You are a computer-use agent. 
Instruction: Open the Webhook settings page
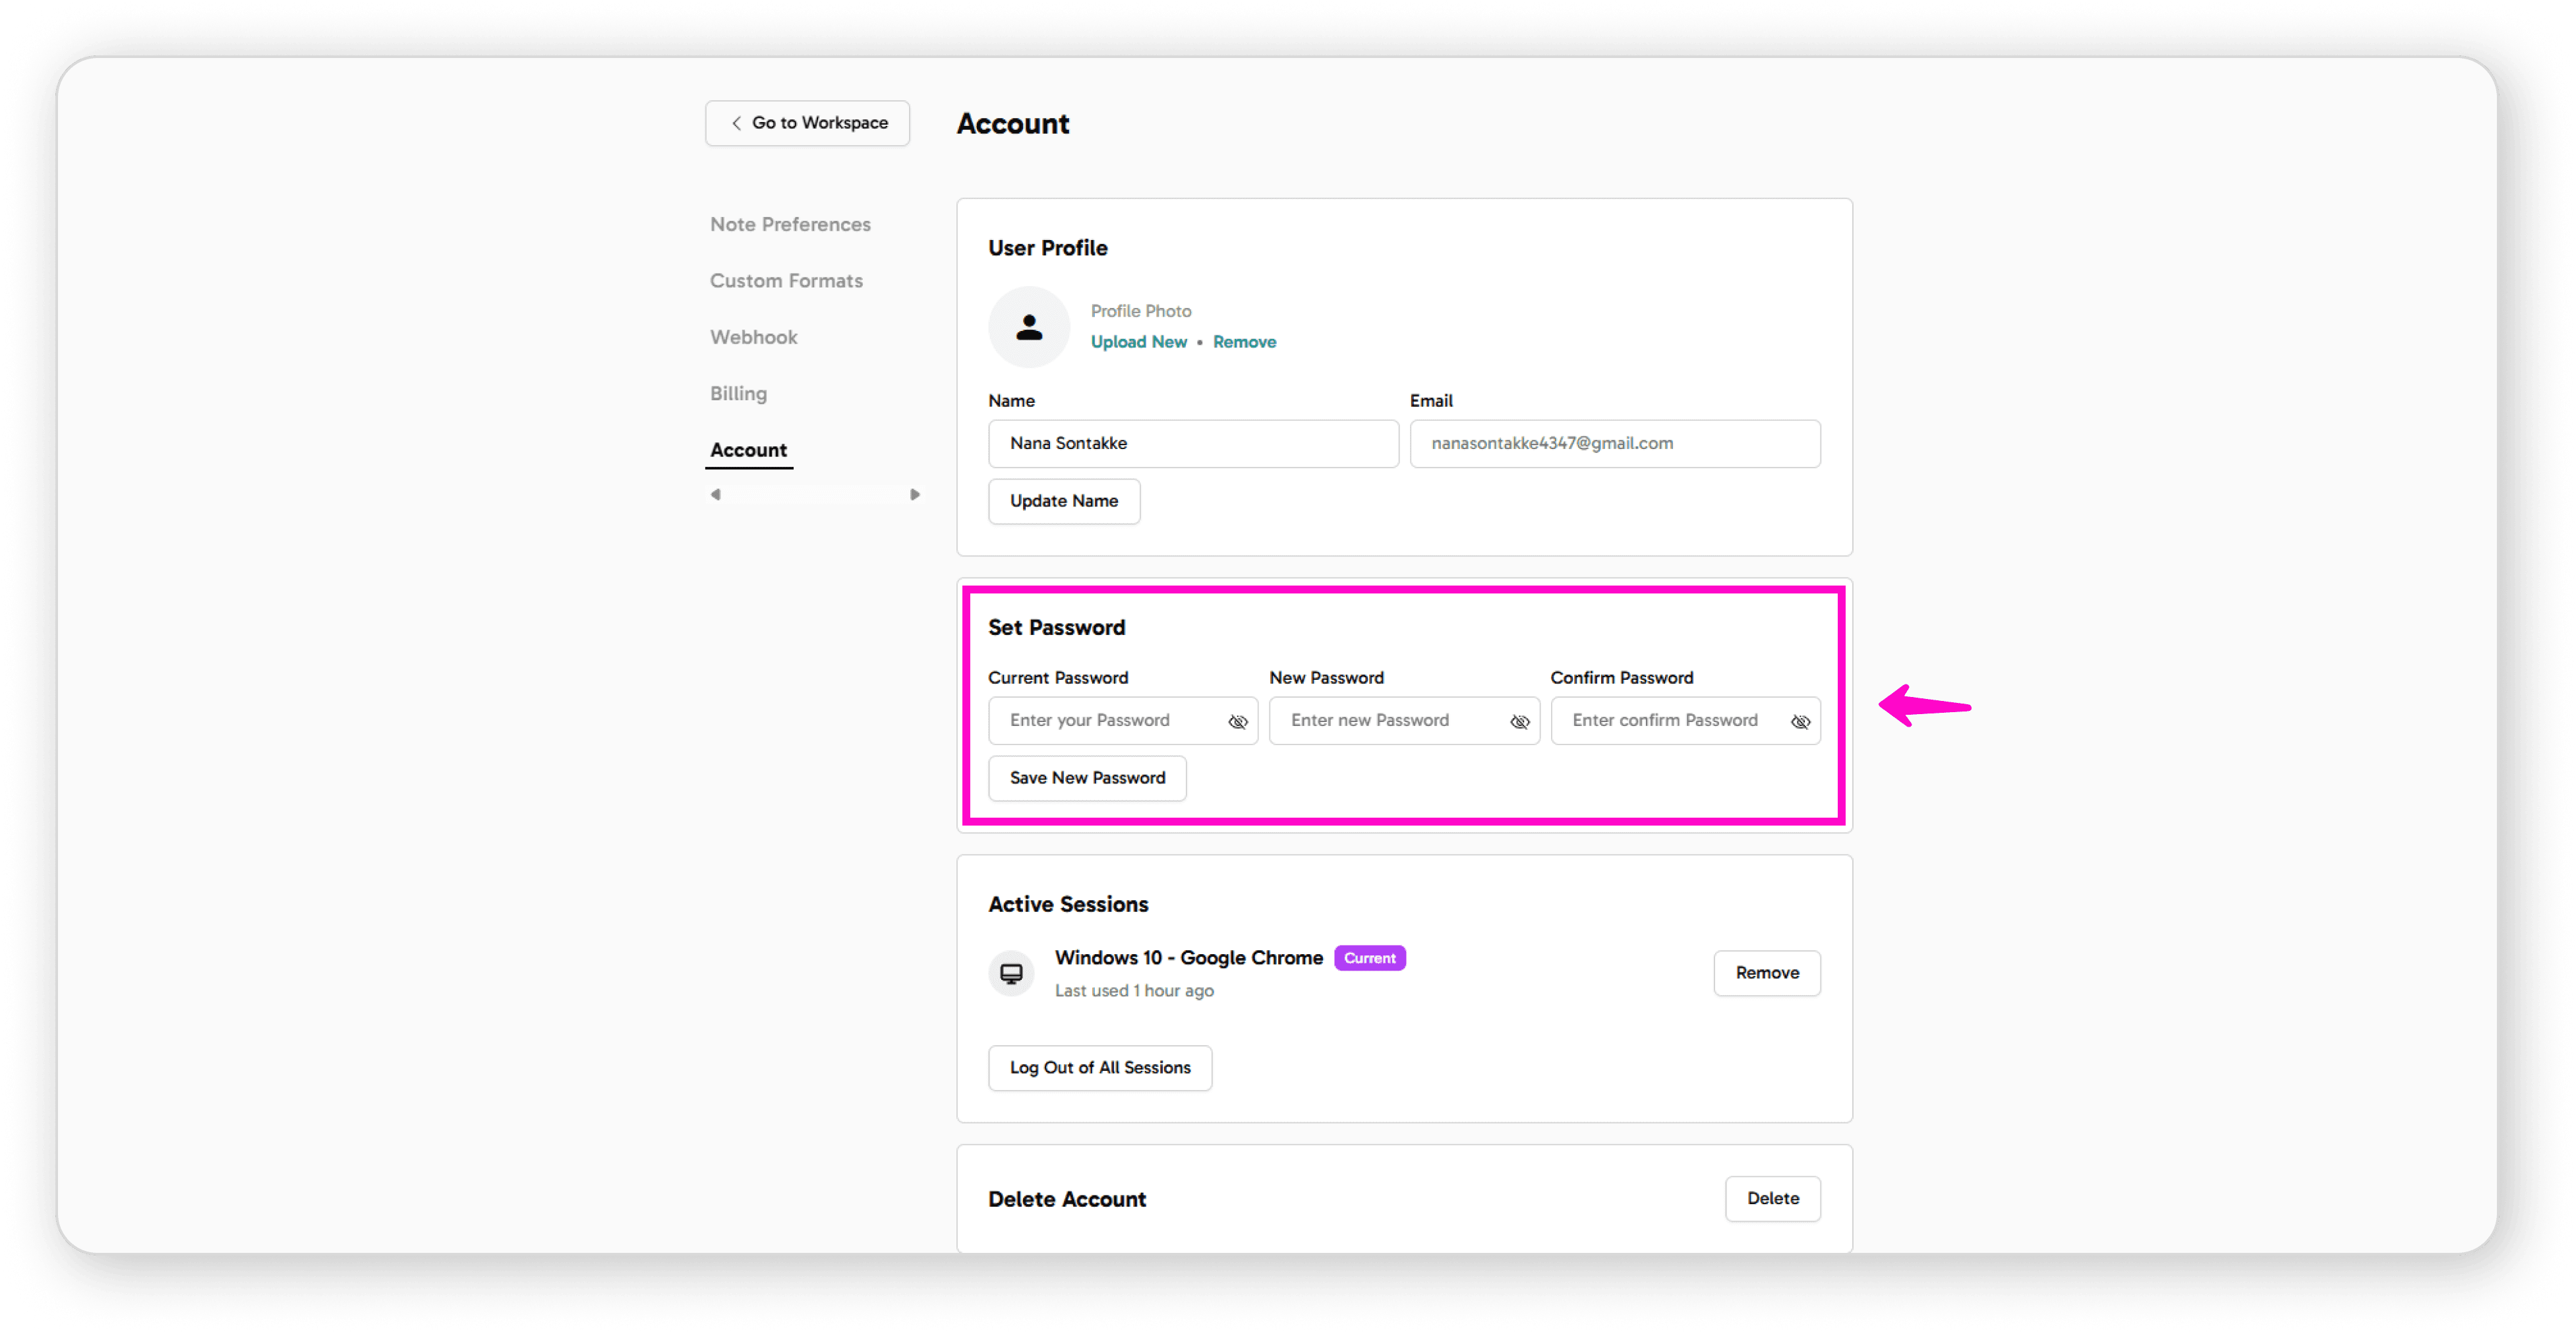[753, 337]
